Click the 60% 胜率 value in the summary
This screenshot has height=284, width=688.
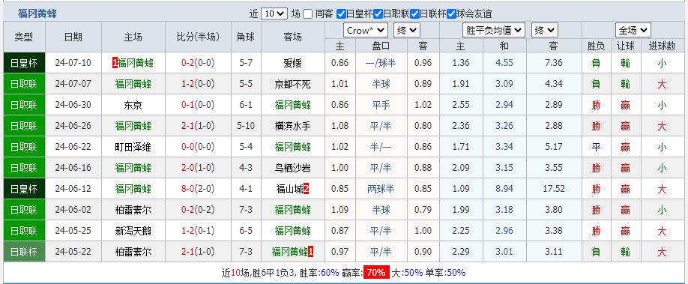(330, 273)
